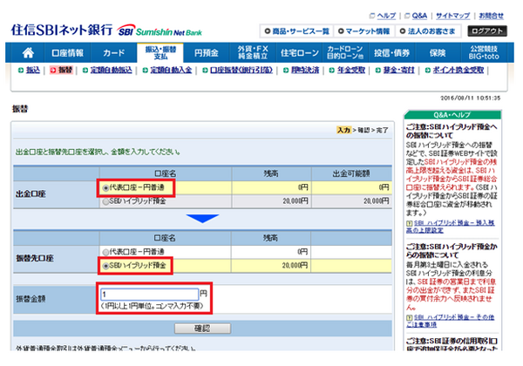Click the 確認 button
Viewport: 523px width, 366px height.
coord(202,329)
